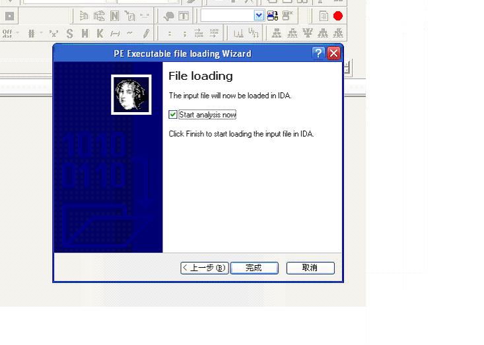
Task: Click the |--| change sign icon
Action: point(115,34)
